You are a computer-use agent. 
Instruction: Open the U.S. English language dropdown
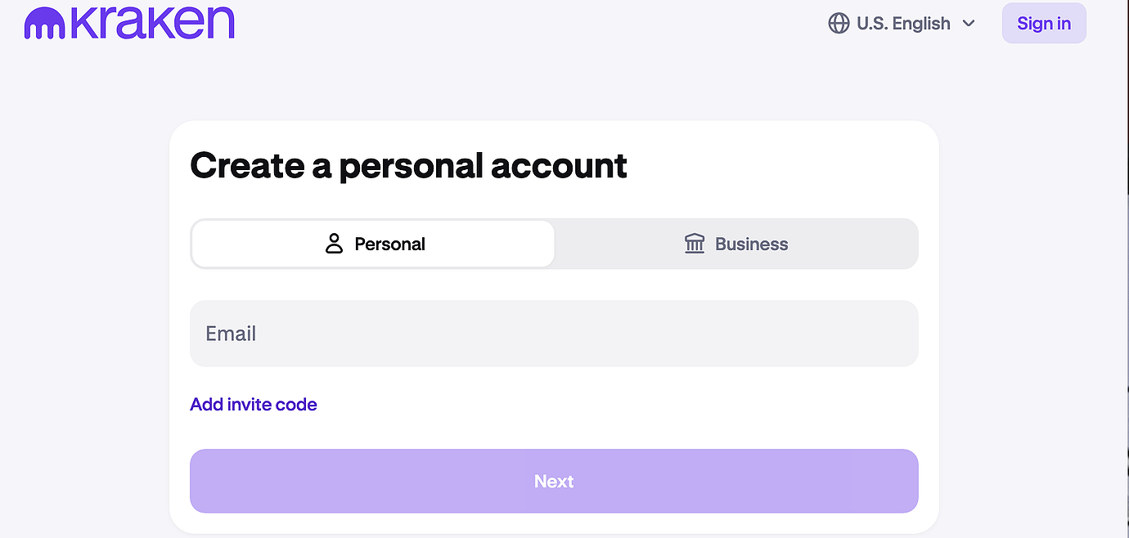point(902,23)
